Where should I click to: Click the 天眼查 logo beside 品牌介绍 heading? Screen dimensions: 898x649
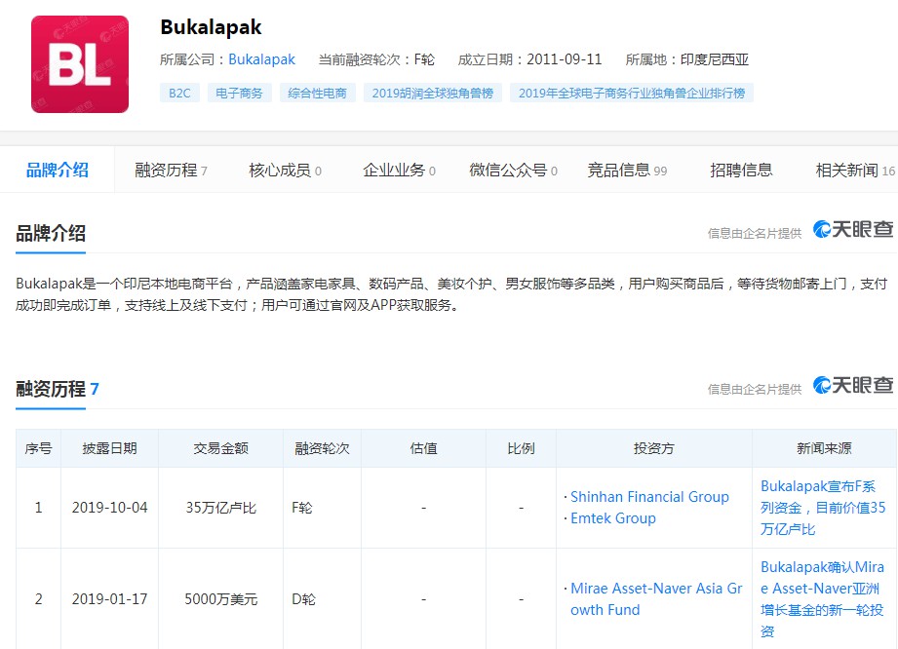(x=853, y=229)
